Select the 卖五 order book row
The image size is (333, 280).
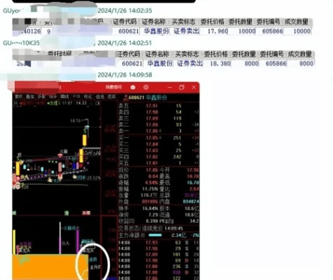159,106
